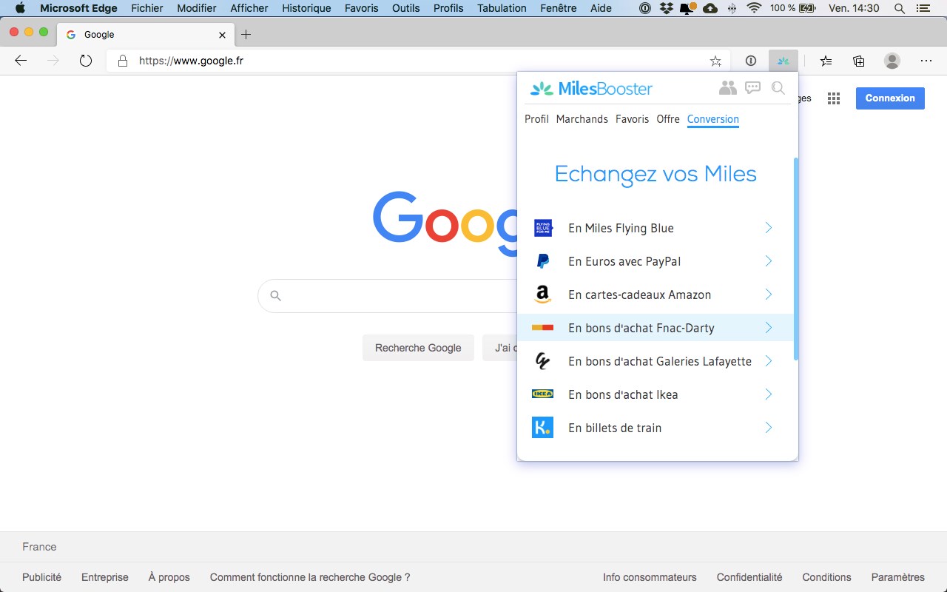Expand the billets de train row chevron
The image size is (947, 592).
[x=769, y=428]
